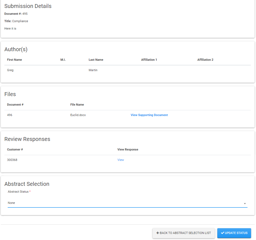Click file name Euclid.docx
The image size is (256, 240).
(x=78, y=115)
